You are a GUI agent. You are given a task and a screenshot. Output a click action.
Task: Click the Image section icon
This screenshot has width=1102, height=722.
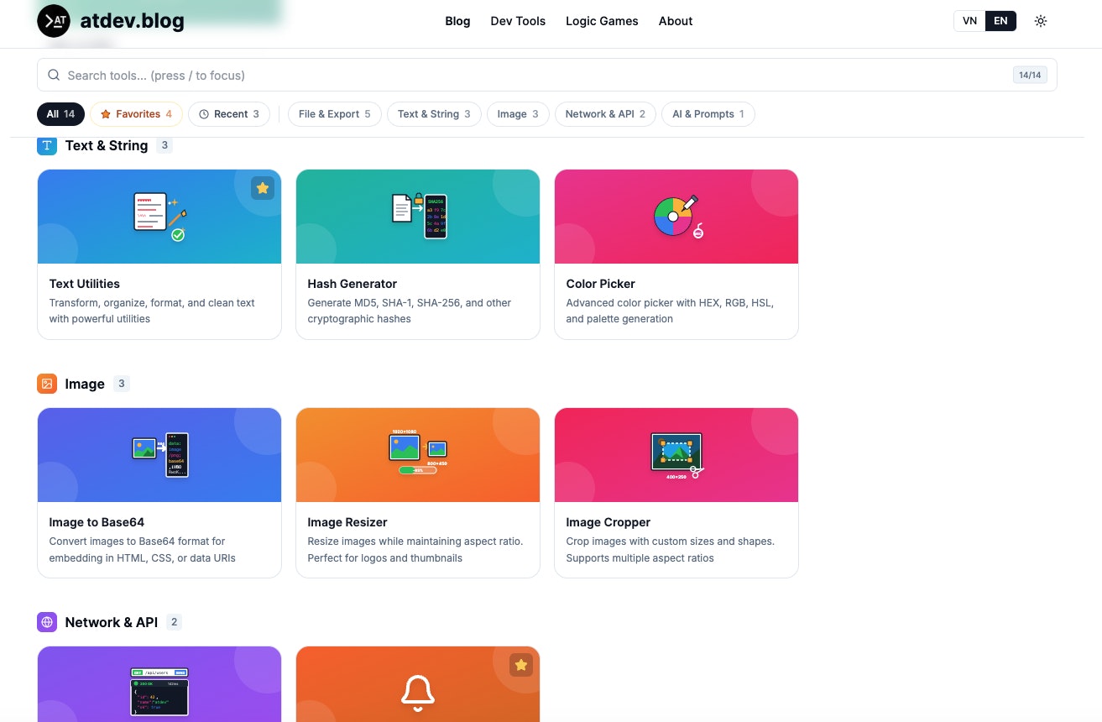(47, 384)
